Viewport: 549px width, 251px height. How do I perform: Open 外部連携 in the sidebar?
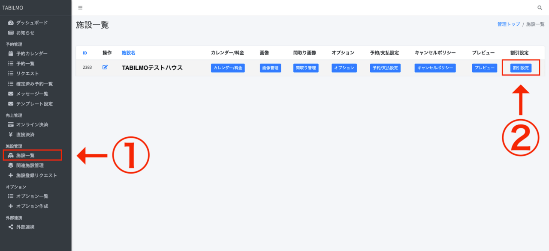(x=25, y=227)
